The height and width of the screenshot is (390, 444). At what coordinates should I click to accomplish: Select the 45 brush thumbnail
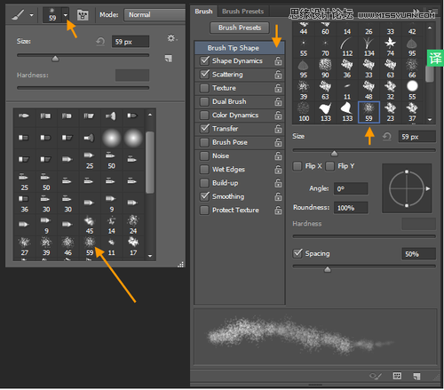tap(90, 225)
